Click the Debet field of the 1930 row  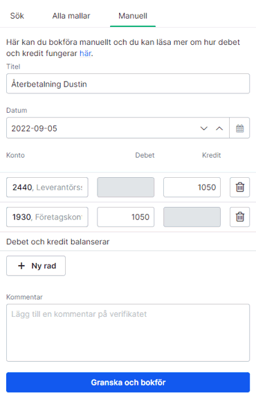point(125,217)
